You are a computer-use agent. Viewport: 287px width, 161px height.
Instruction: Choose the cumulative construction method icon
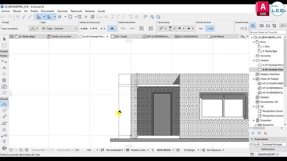(93, 29)
